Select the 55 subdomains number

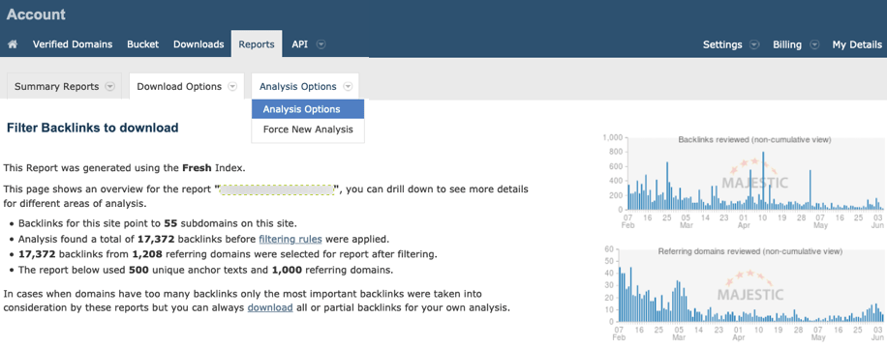[170, 223]
